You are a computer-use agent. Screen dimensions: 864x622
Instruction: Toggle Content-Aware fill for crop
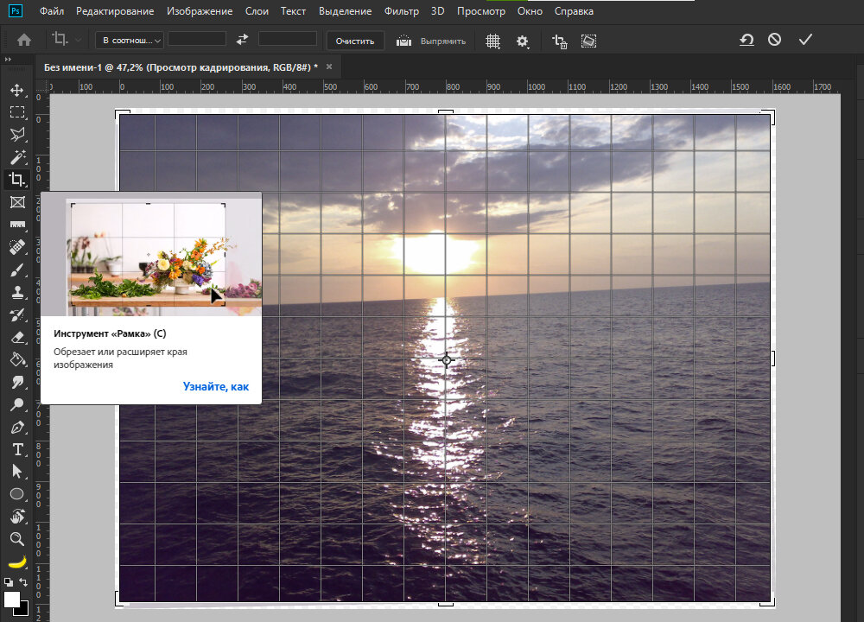pyautogui.click(x=588, y=41)
